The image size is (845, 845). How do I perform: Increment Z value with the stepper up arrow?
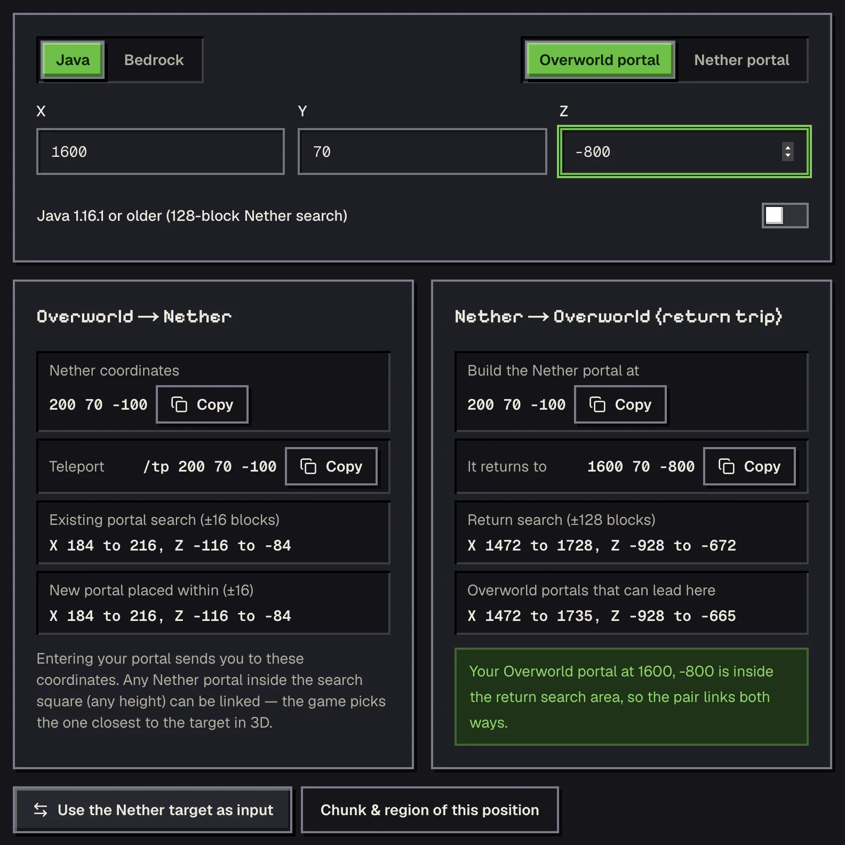(788, 147)
